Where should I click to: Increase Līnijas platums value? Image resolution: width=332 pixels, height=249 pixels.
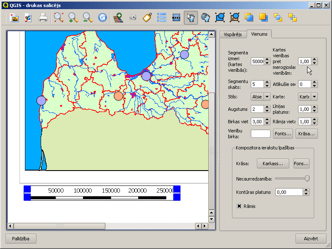[x=315, y=107]
